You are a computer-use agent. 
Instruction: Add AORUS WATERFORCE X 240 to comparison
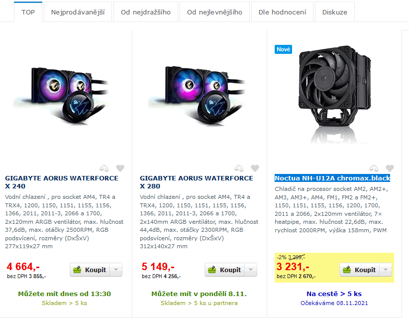pos(104,168)
